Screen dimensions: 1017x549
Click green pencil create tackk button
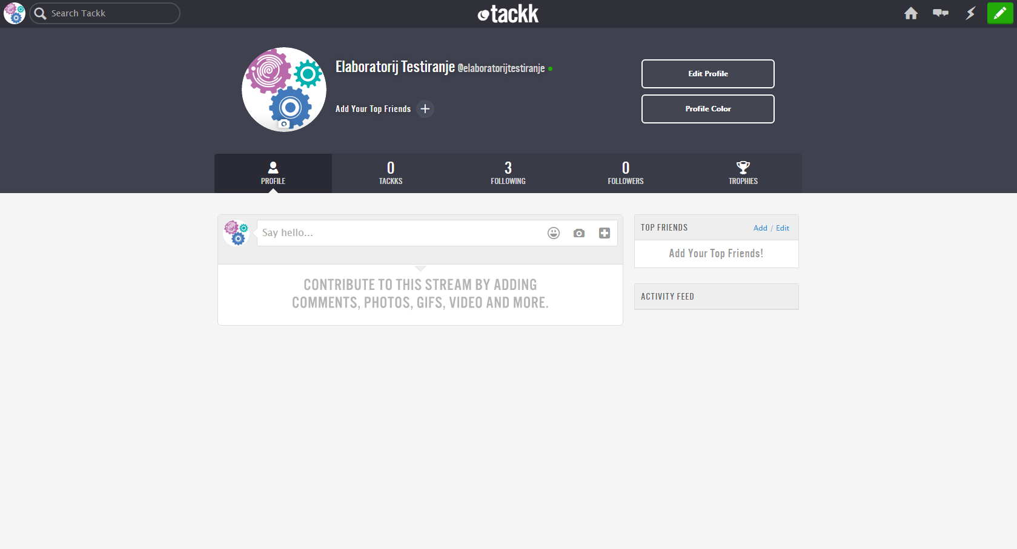click(999, 13)
